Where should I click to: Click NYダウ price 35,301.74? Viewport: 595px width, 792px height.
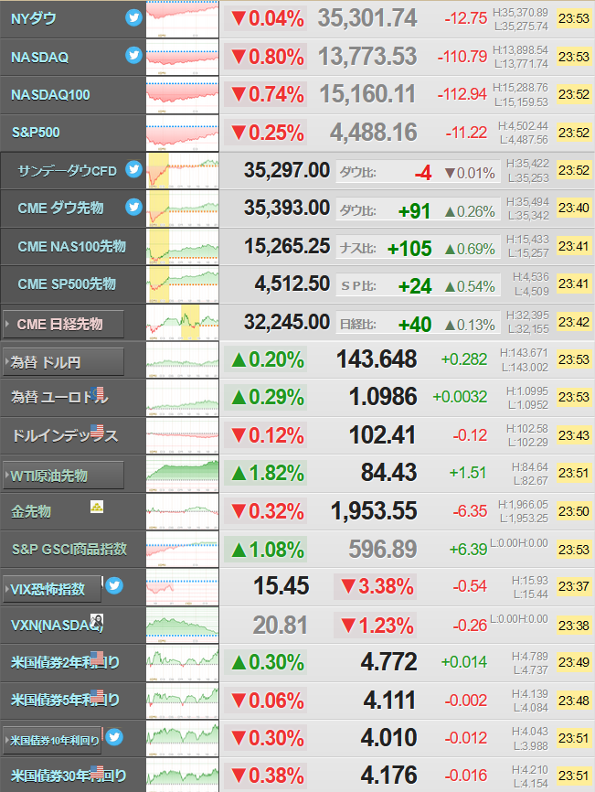[x=367, y=18]
